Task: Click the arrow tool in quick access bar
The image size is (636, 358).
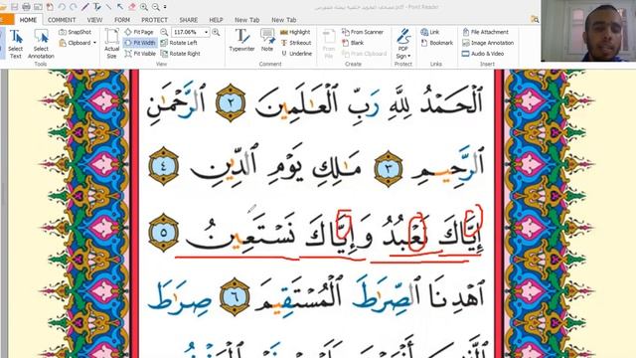Action: (120, 7)
